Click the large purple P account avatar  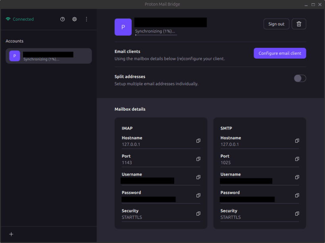pyautogui.click(x=123, y=27)
